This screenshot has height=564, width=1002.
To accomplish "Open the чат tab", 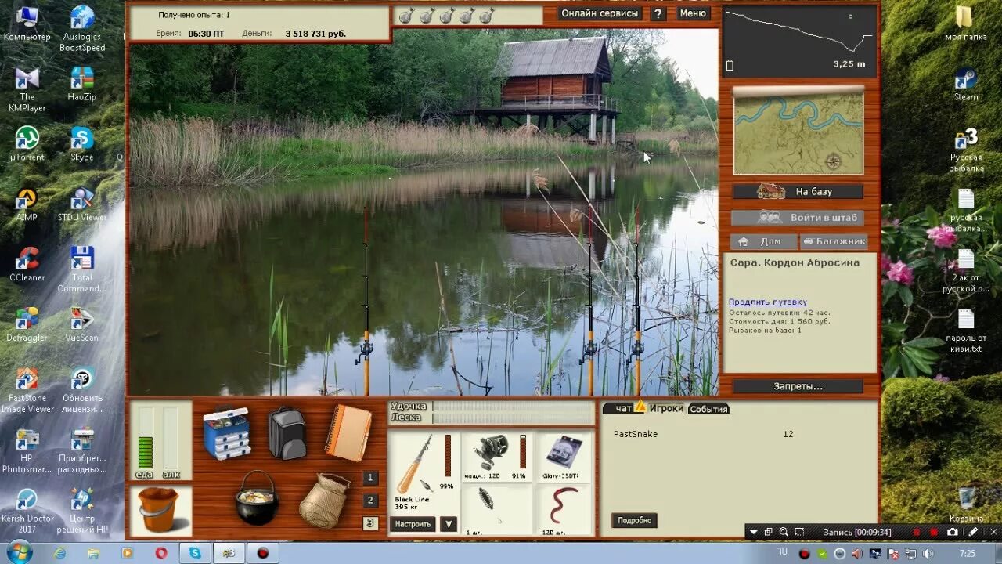I will [624, 408].
